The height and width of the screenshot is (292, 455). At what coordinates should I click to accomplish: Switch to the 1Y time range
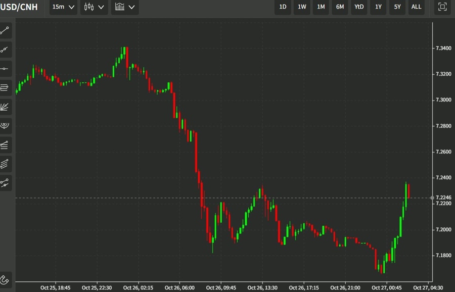(x=378, y=7)
